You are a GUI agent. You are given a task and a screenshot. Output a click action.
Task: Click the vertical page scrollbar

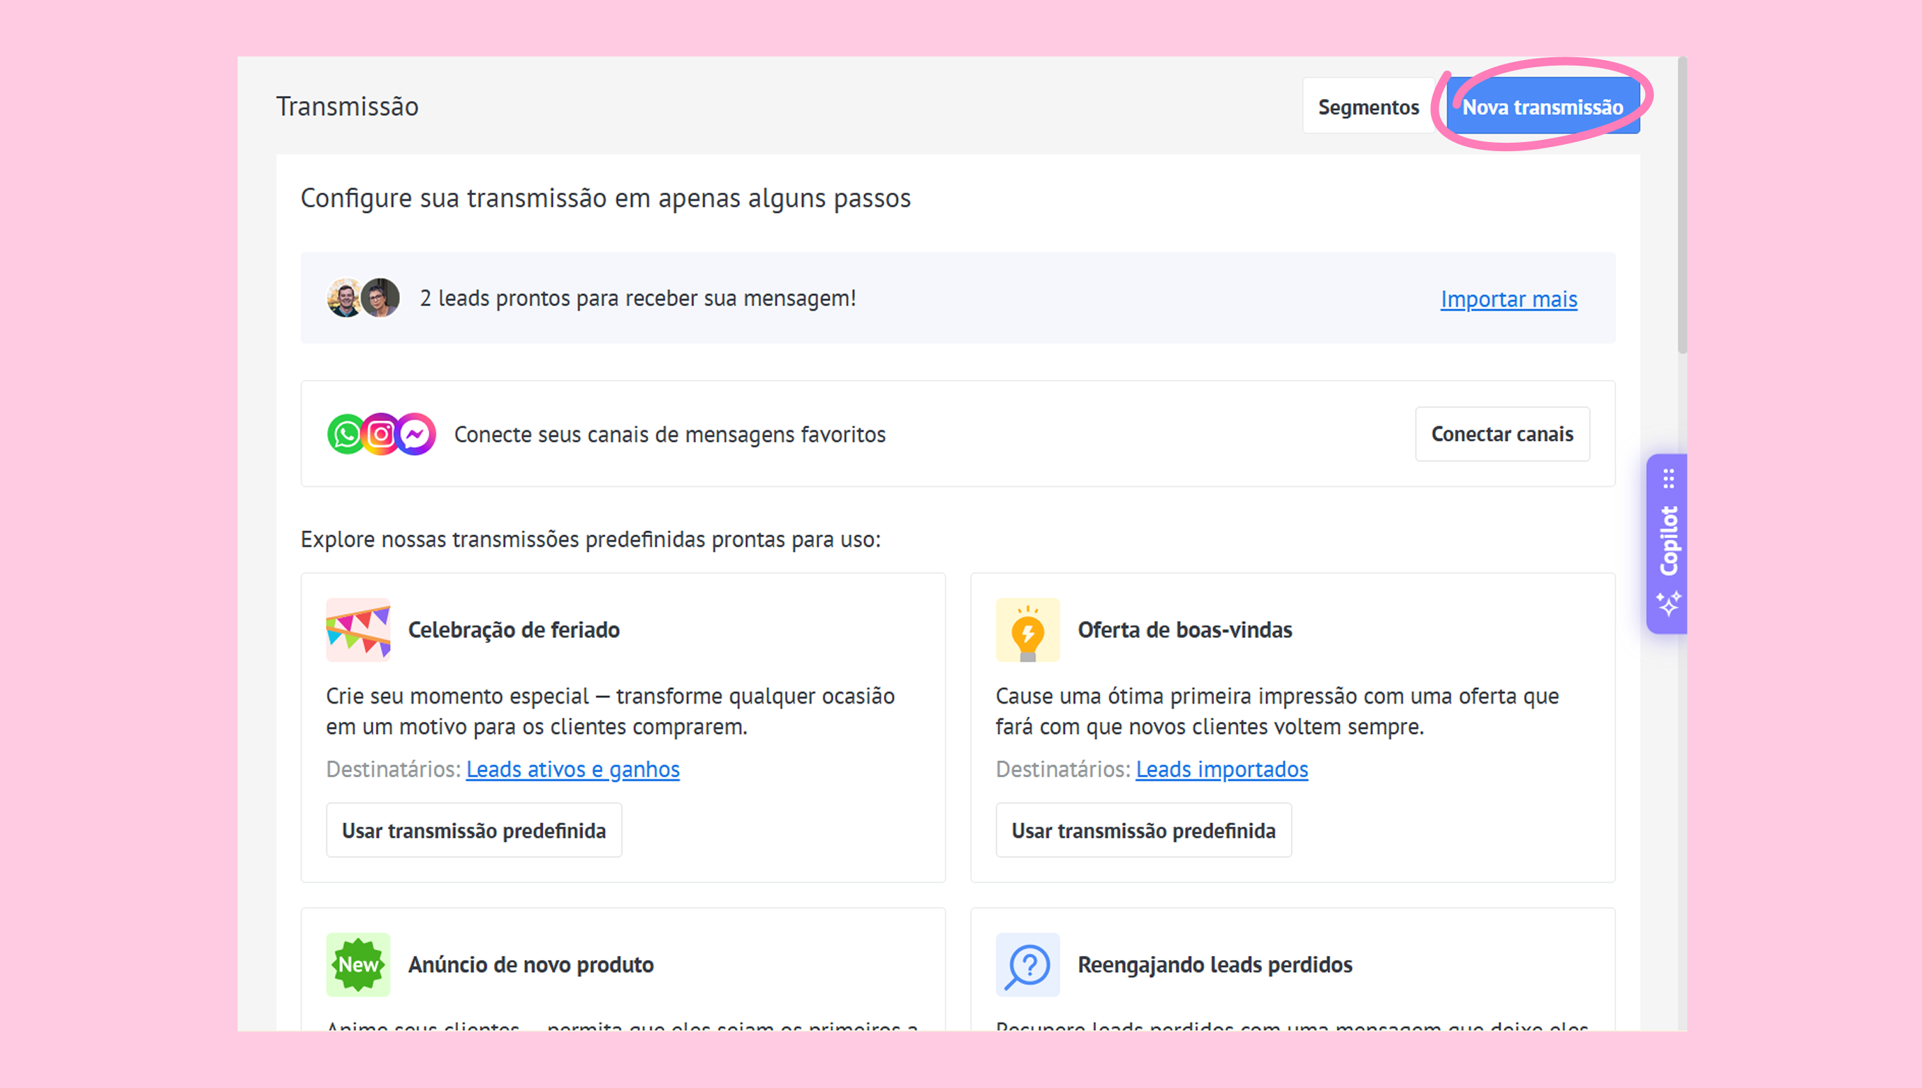1681,206
